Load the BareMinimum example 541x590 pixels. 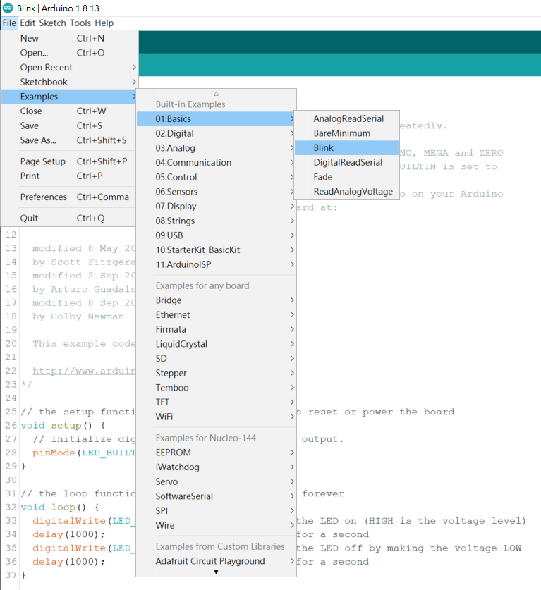pyautogui.click(x=346, y=133)
